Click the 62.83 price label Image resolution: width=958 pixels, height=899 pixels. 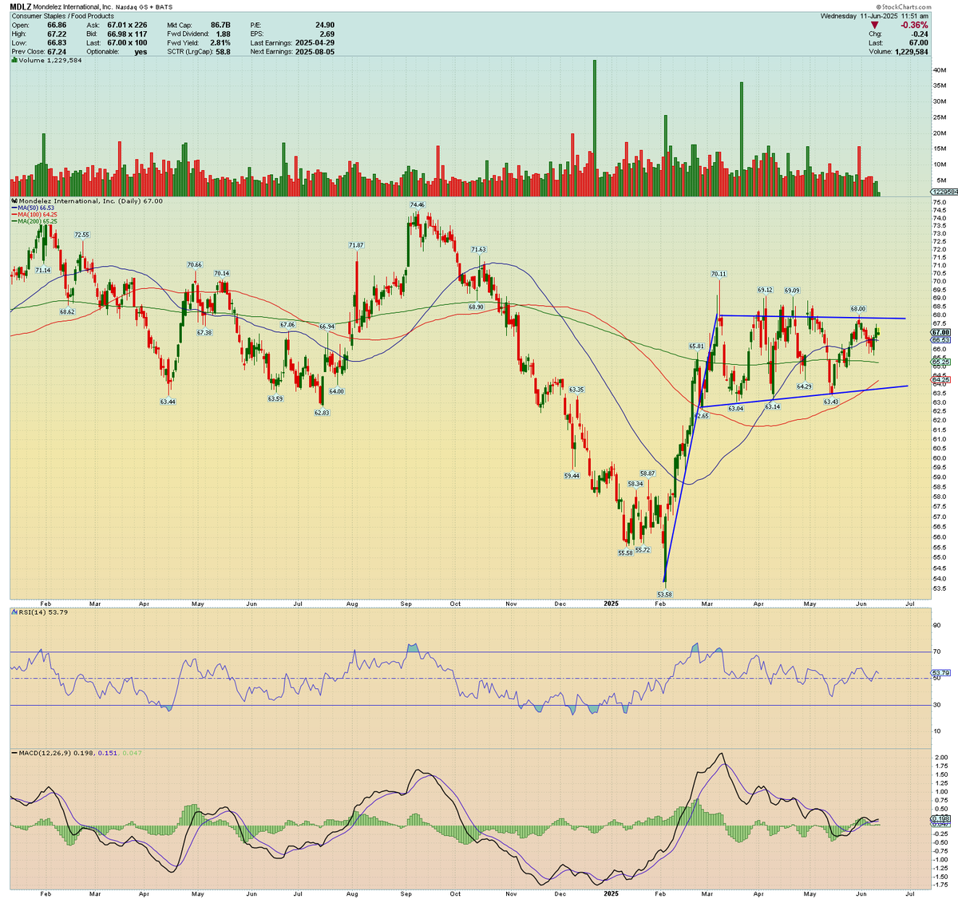tap(322, 413)
